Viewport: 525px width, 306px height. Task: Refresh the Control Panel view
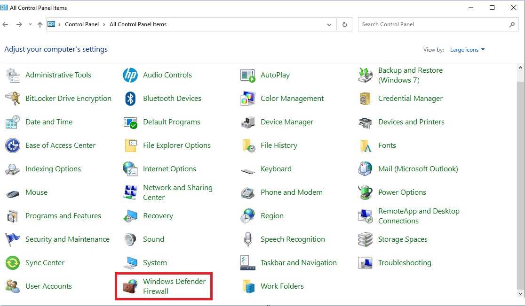click(x=345, y=24)
